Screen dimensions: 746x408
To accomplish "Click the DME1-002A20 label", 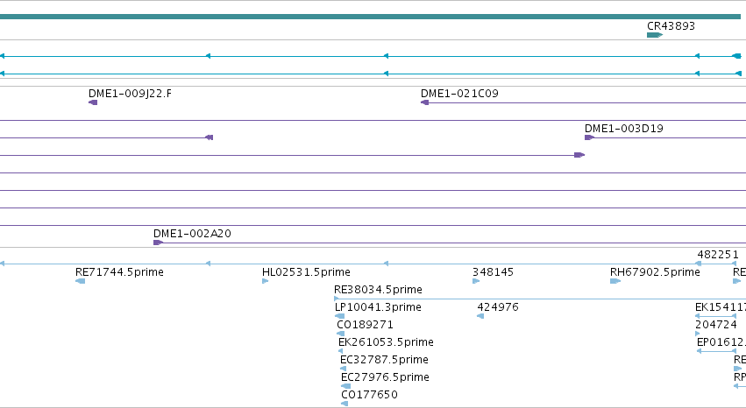I will point(192,234).
